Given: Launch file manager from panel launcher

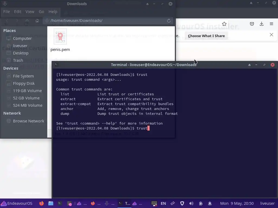Looking at the screenshot, I should coord(51,203).
